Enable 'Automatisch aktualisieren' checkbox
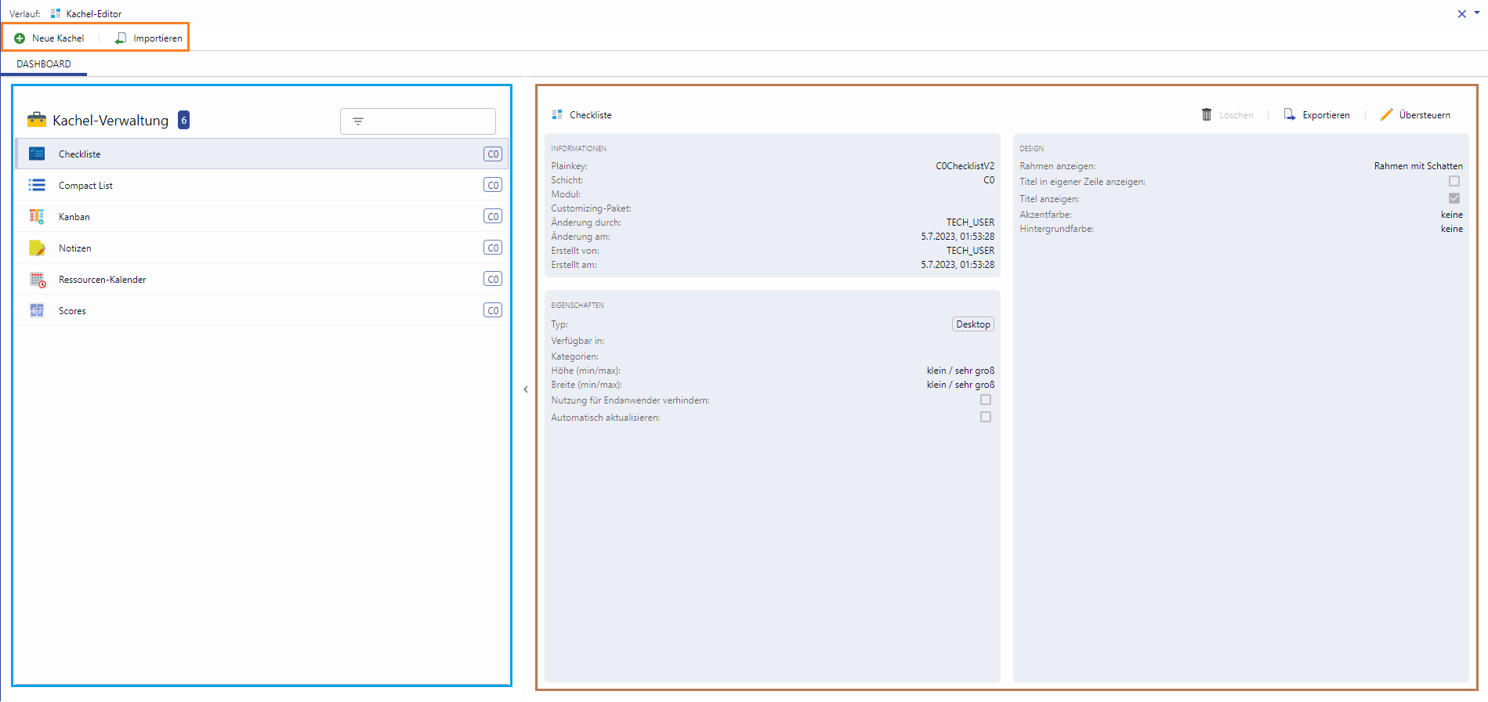The image size is (1488, 702). pyautogui.click(x=985, y=418)
